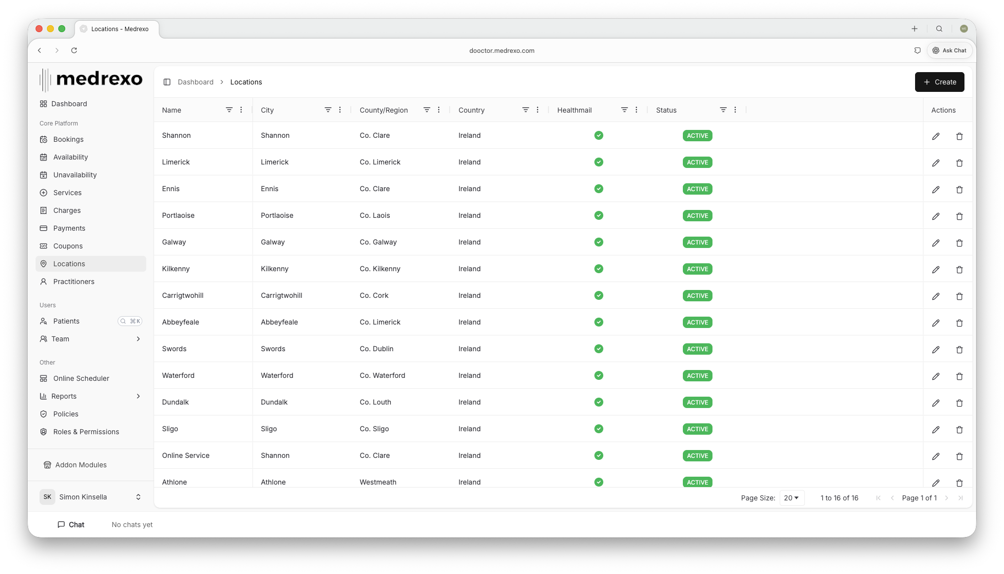
Task: Click Healthmail check mark for Ennis
Action: pyautogui.click(x=598, y=189)
